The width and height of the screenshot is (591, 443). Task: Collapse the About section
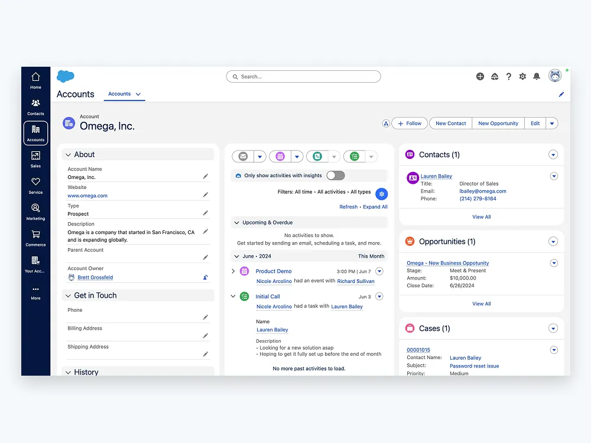(68, 155)
